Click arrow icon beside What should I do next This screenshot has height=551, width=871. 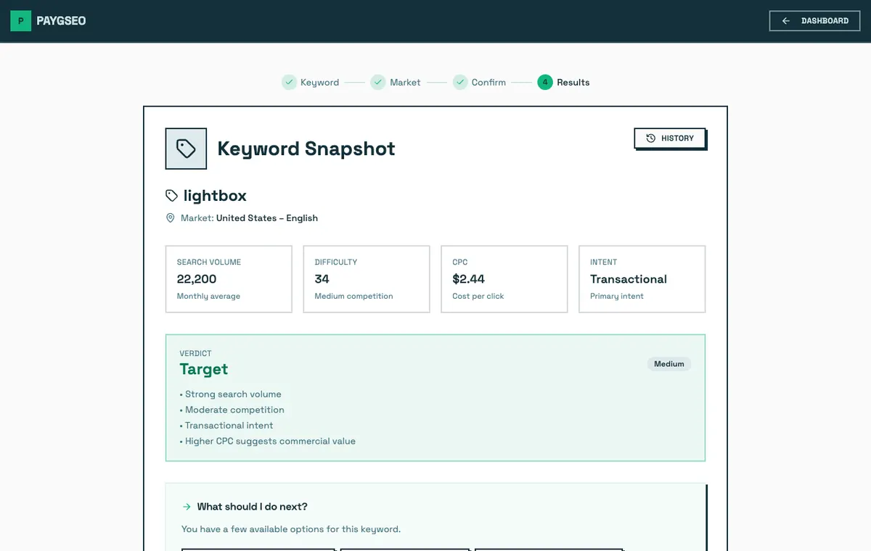[187, 507]
